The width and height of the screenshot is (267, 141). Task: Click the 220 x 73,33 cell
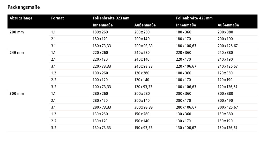[x=102, y=66]
